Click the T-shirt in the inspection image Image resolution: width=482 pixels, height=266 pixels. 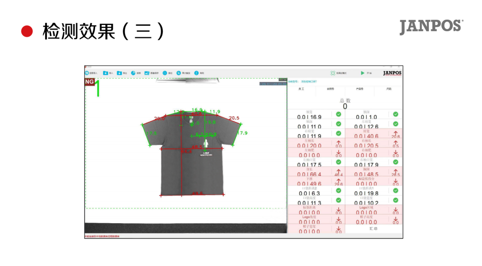click(x=191, y=153)
